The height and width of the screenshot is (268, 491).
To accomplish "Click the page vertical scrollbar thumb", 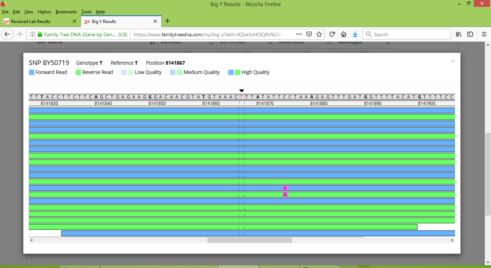I will pos(488,174).
